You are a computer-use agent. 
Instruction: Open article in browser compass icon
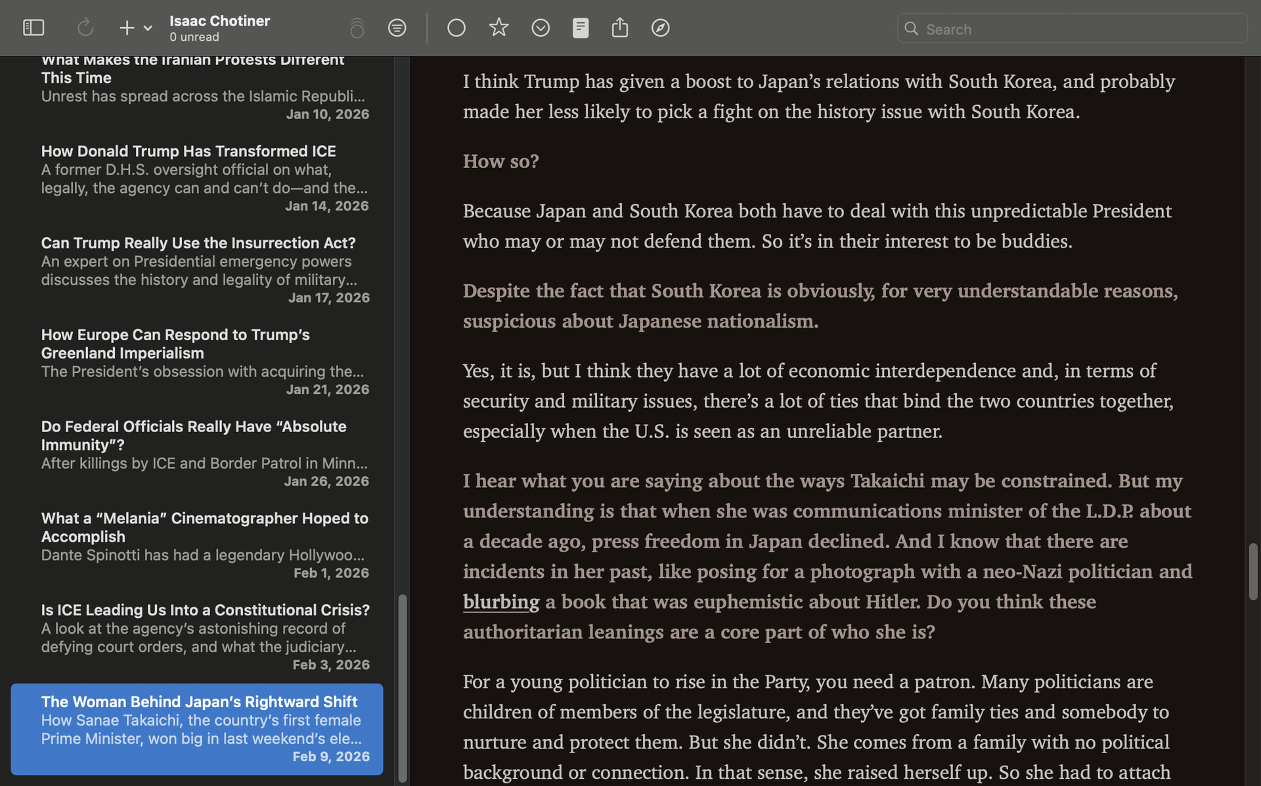pos(660,28)
